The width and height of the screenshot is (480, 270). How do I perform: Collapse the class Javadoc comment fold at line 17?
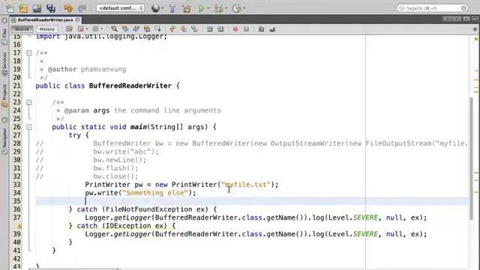pos(29,53)
